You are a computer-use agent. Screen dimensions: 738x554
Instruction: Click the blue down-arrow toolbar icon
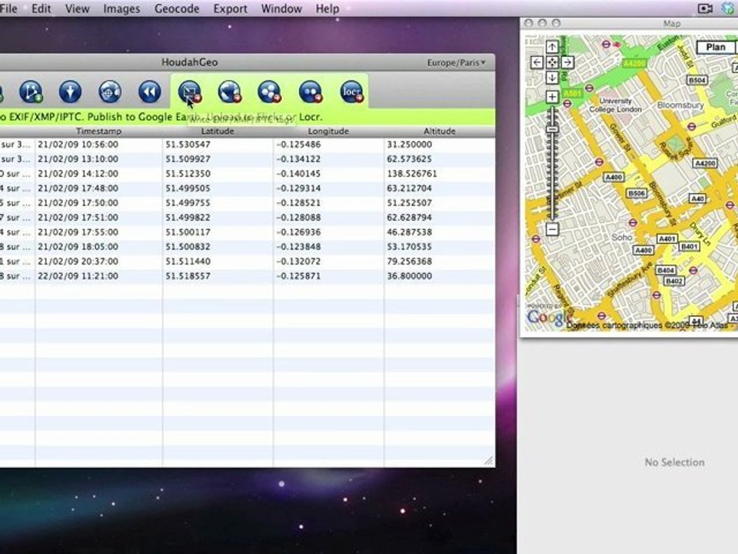tap(70, 92)
